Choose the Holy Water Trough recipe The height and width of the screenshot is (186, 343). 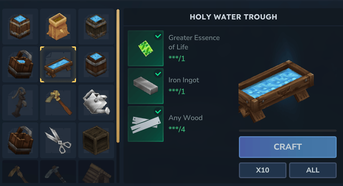point(58,64)
